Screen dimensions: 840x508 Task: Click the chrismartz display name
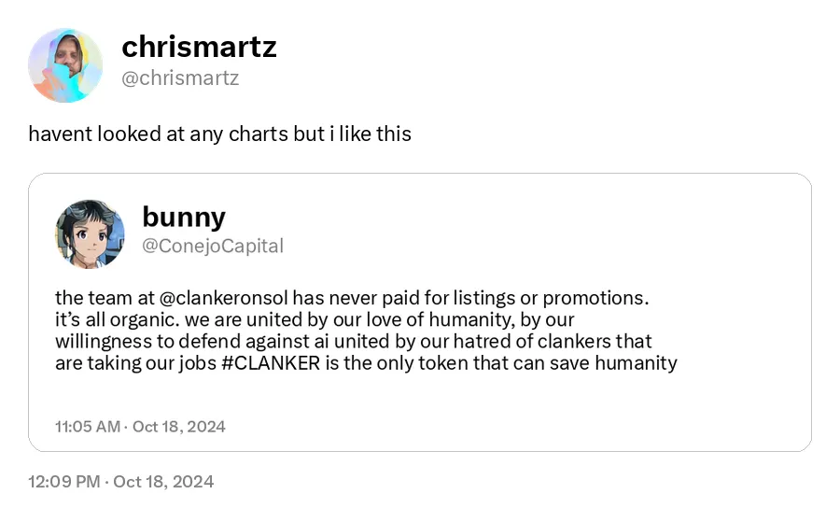(199, 47)
